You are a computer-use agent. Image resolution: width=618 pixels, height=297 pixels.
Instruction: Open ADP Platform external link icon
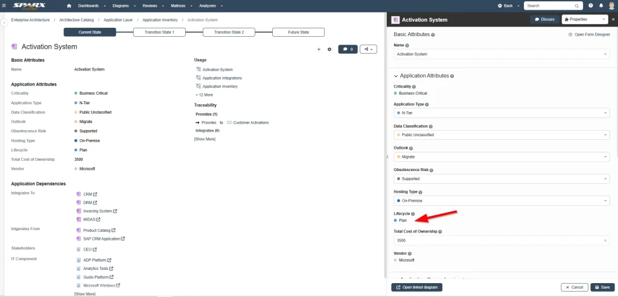[110, 260]
